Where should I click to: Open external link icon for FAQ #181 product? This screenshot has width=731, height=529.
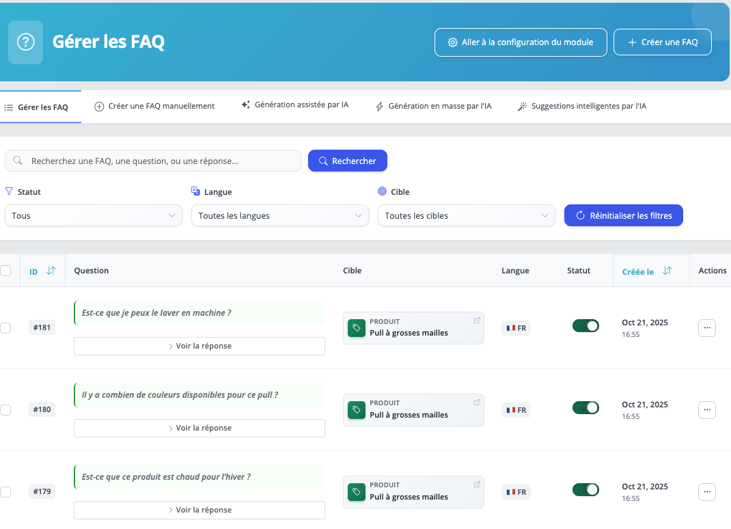(477, 321)
